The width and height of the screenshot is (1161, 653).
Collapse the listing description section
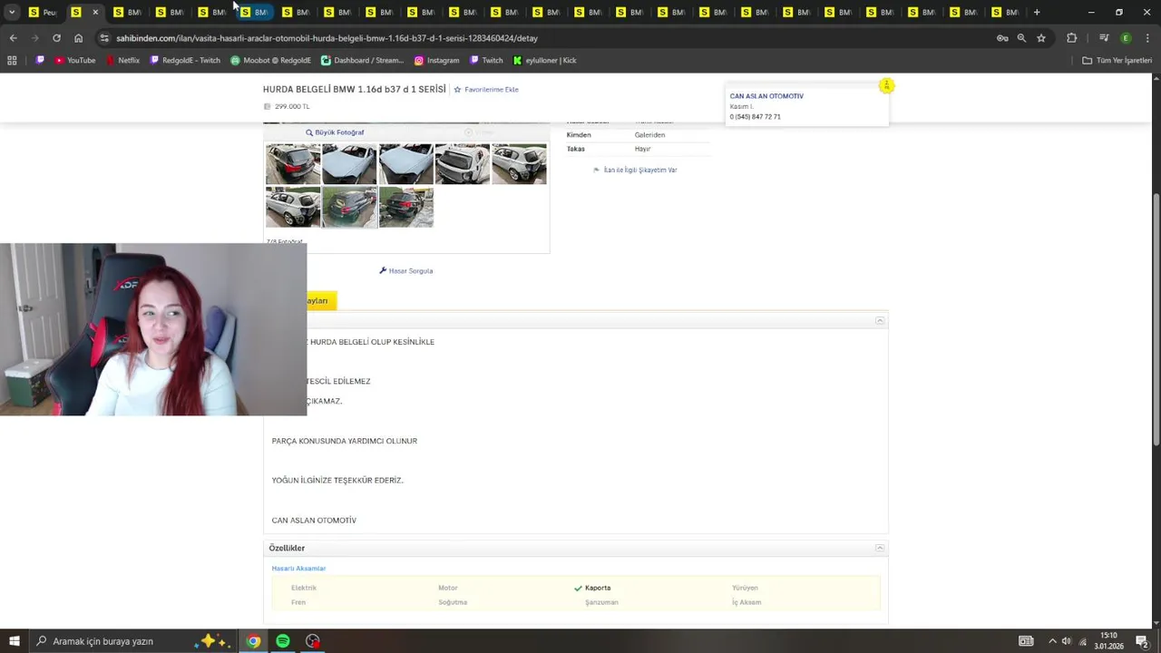click(x=880, y=321)
